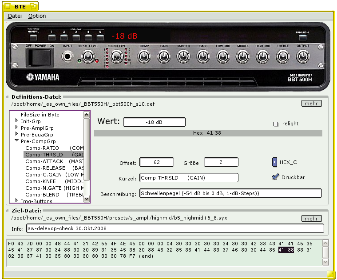The height and width of the screenshot is (280, 337).
Task: Click the red -18 dB amp display
Action: (x=124, y=36)
